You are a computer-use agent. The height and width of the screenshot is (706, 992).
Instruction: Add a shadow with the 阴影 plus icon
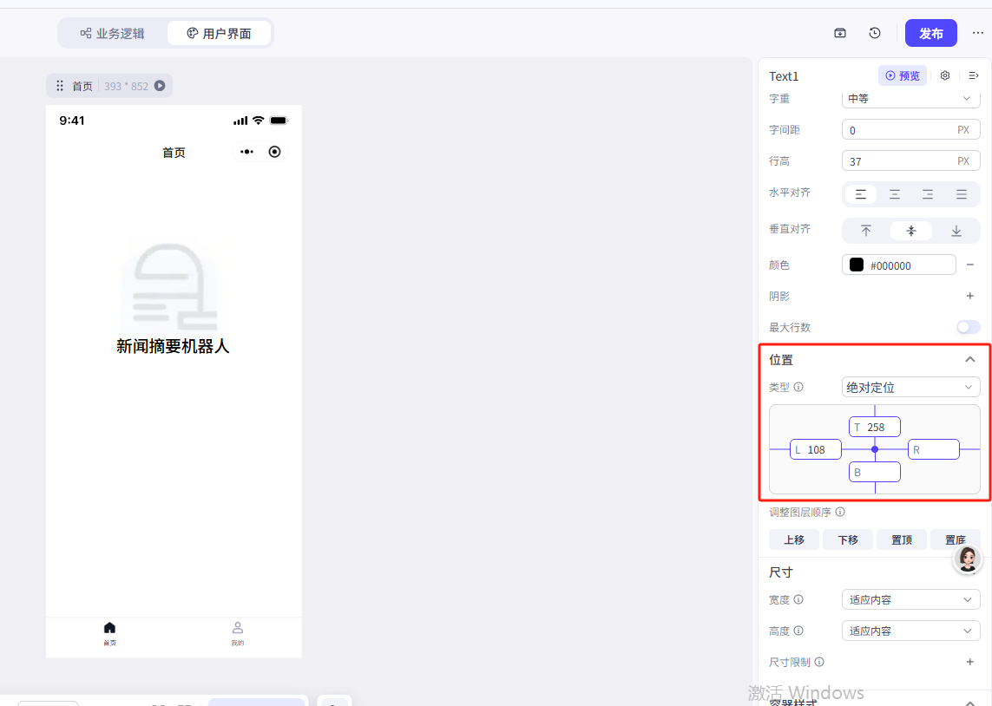coord(970,297)
